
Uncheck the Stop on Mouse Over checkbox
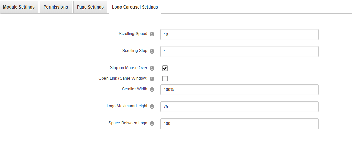[x=165, y=68]
